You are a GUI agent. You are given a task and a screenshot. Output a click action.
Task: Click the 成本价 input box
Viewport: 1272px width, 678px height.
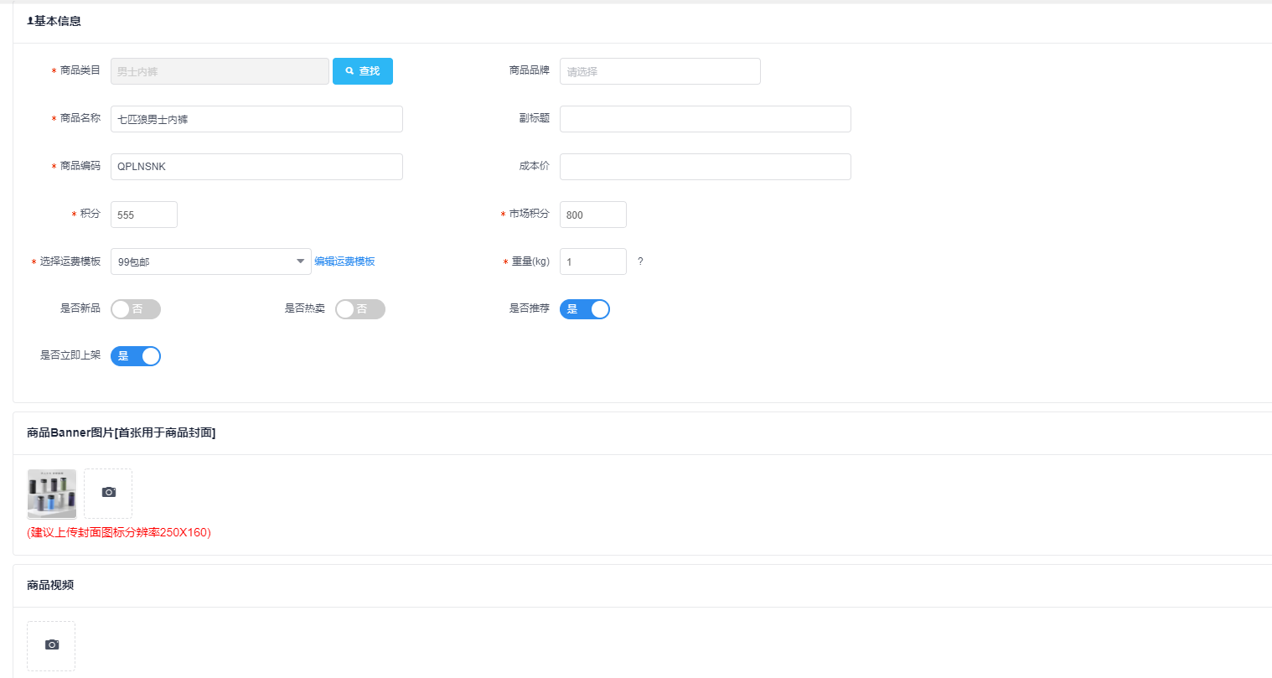point(705,167)
